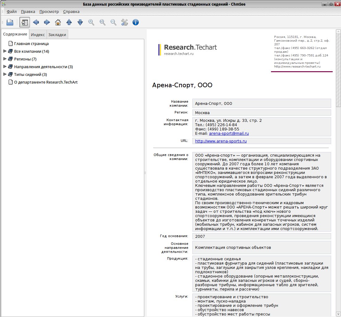Switch to the Индекс tab

pyautogui.click(x=38, y=35)
